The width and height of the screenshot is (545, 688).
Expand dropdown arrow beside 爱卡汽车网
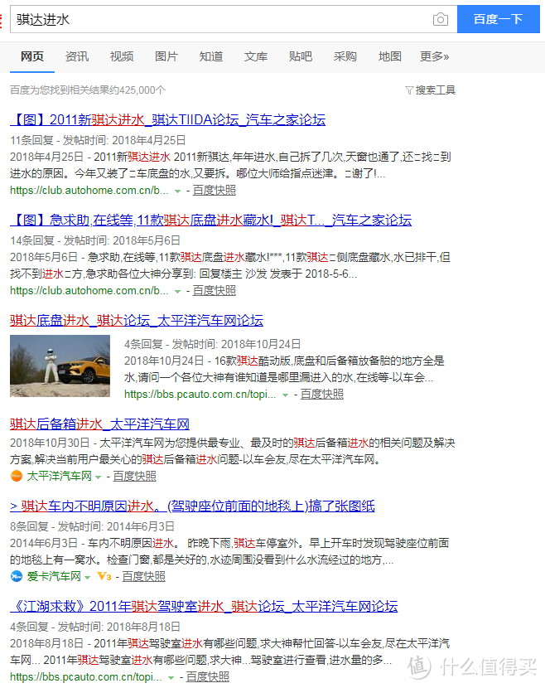pos(87,577)
